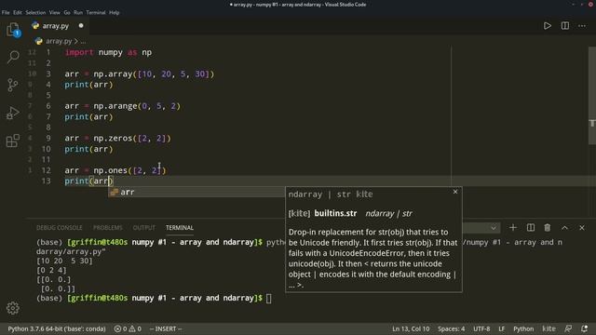
Task: Open the File menu
Action: coord(6,12)
